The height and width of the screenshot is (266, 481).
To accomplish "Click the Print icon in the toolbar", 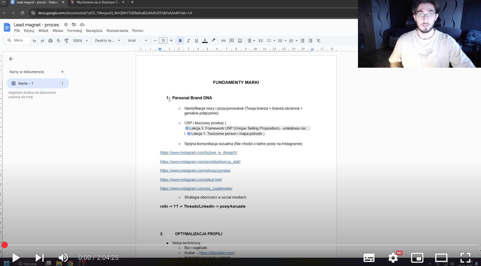I will [x=50, y=41].
